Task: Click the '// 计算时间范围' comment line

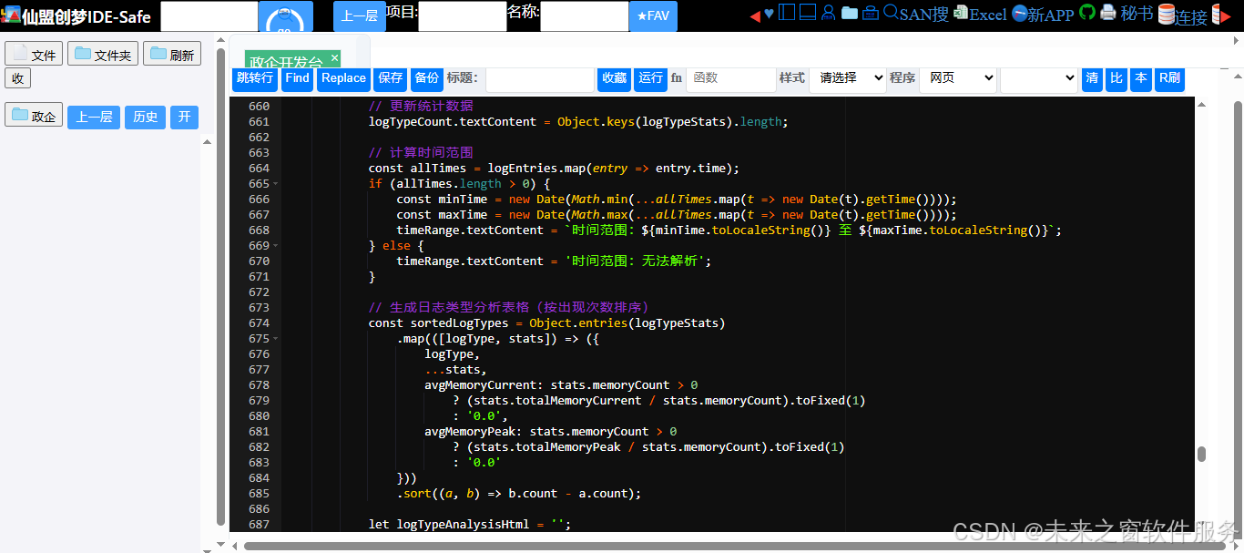Action: coord(421,153)
